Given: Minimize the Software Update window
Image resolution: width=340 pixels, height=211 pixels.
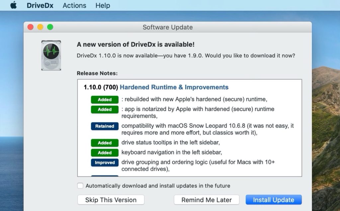Looking at the screenshot, I should click(x=40, y=27).
